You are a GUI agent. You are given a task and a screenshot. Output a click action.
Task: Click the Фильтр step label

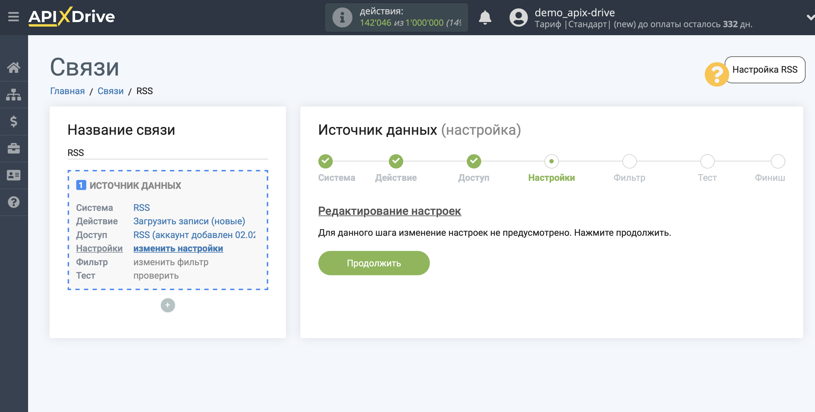pyautogui.click(x=629, y=178)
